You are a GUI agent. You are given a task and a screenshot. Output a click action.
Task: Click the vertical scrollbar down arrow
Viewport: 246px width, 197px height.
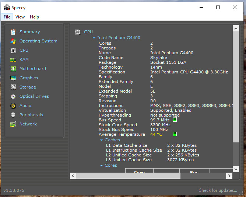pyautogui.click(x=236, y=169)
